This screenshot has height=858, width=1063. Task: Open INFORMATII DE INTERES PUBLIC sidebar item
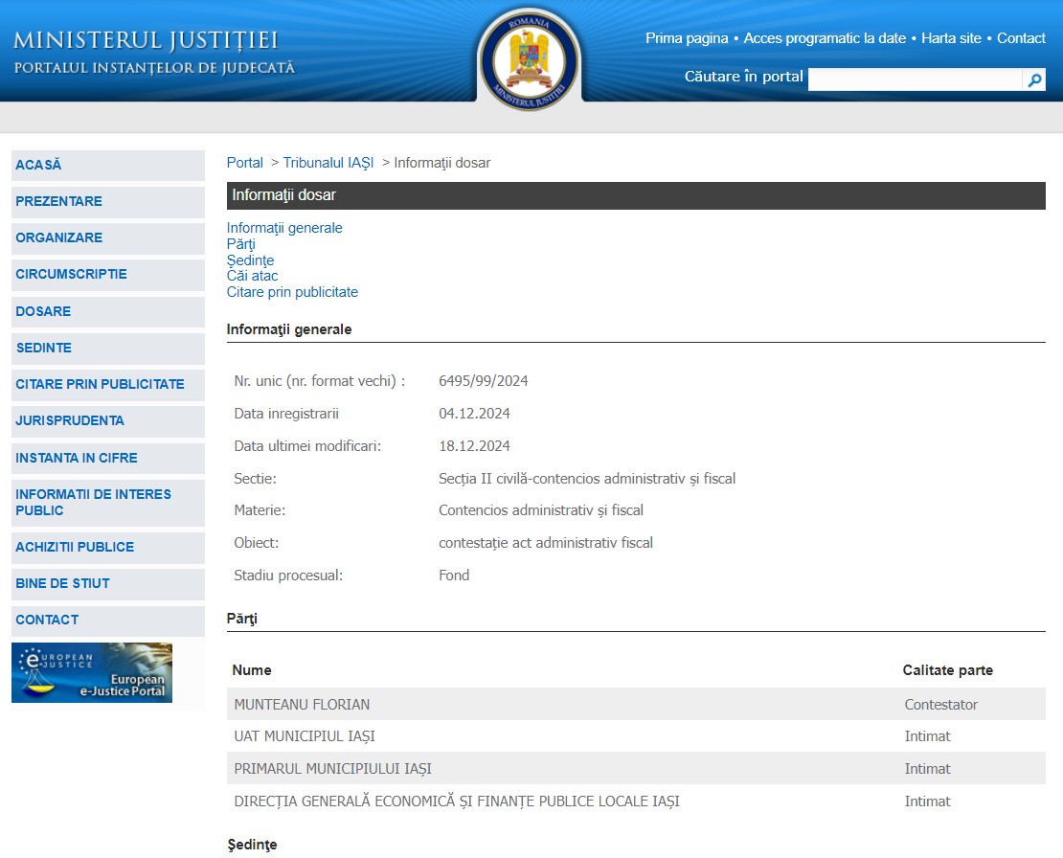(x=108, y=503)
